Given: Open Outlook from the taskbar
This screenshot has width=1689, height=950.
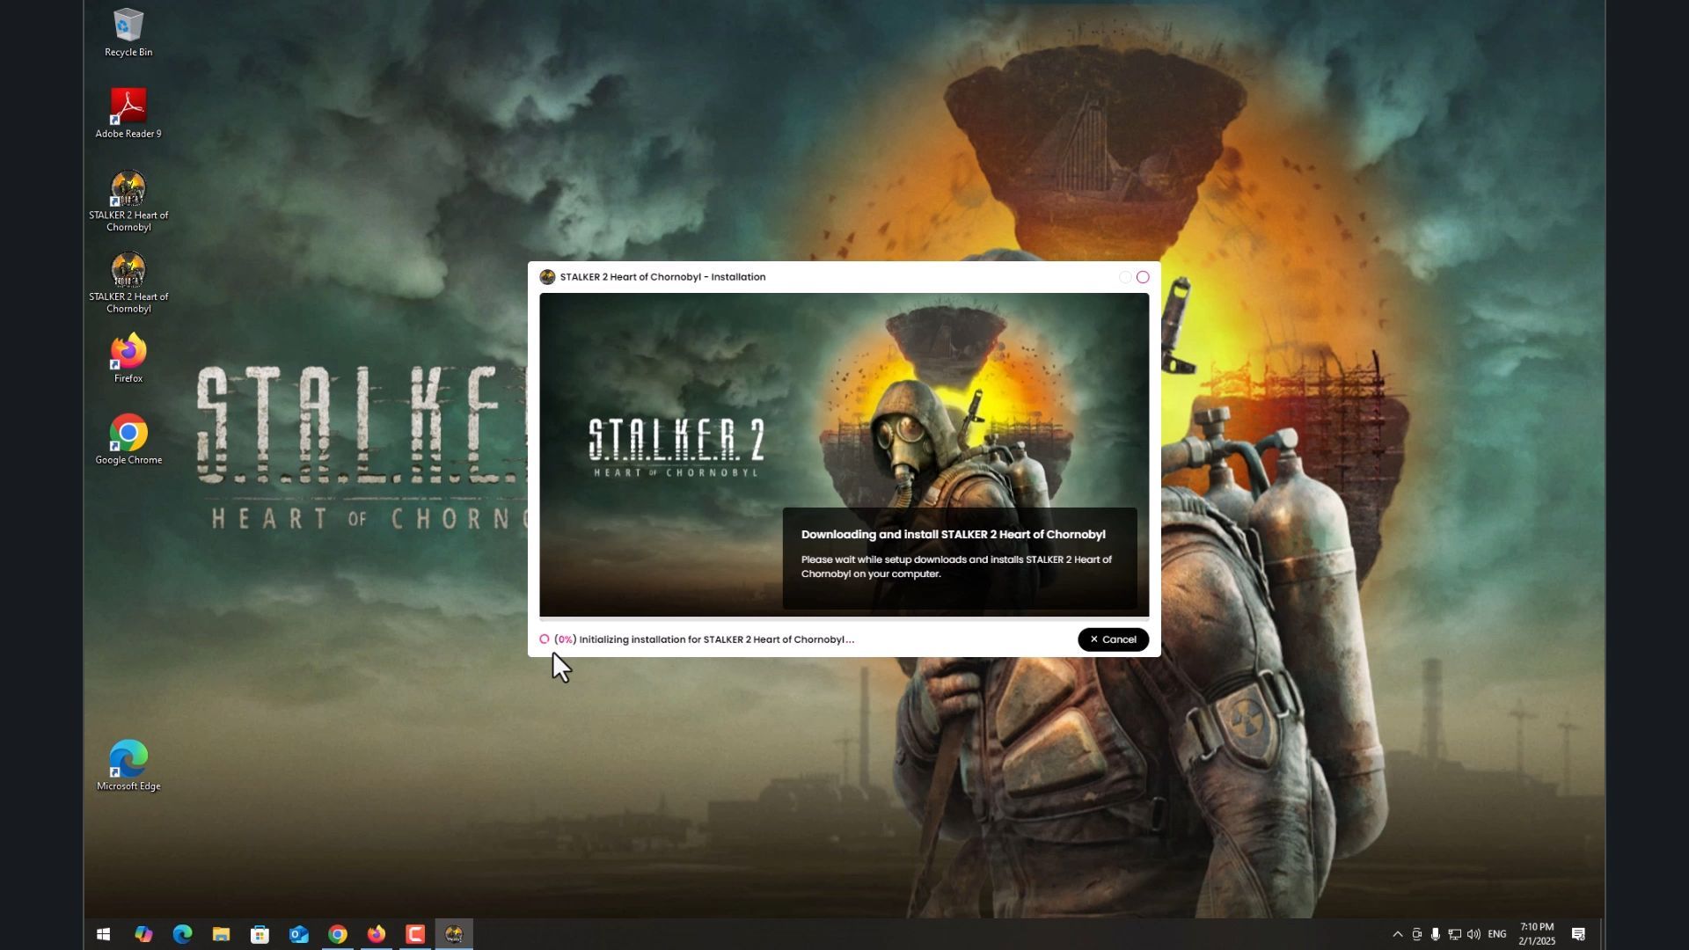Looking at the screenshot, I should tap(299, 934).
